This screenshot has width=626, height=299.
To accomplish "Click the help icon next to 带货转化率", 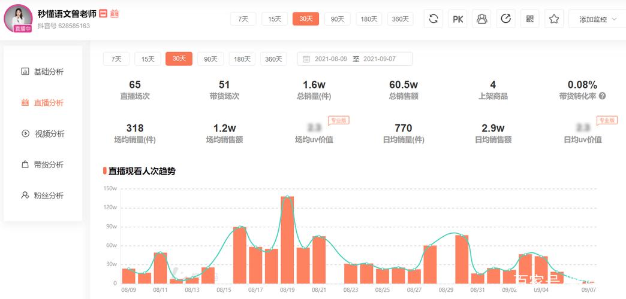I will point(602,96).
